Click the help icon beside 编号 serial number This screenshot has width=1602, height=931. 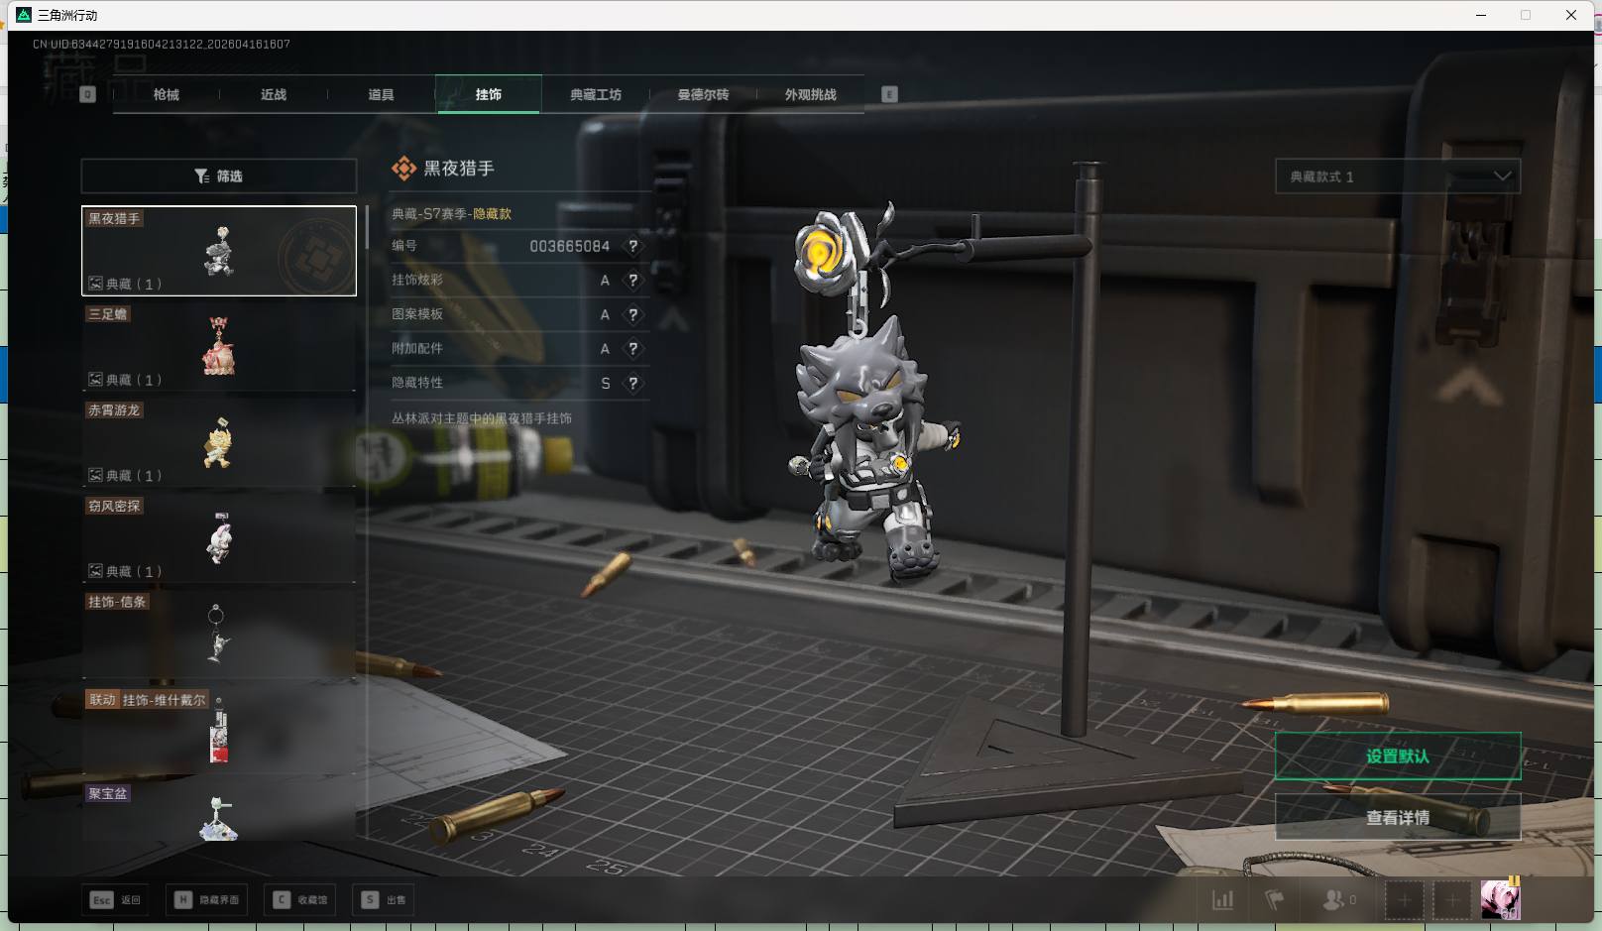pyautogui.click(x=632, y=247)
